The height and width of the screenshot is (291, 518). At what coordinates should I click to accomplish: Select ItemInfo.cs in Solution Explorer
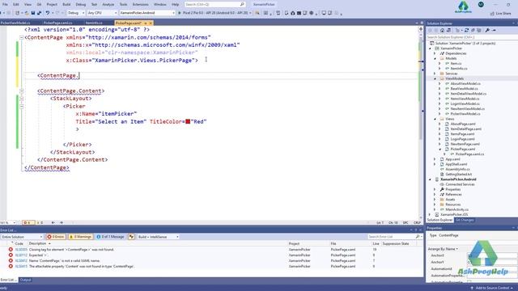pyautogui.click(x=459, y=68)
